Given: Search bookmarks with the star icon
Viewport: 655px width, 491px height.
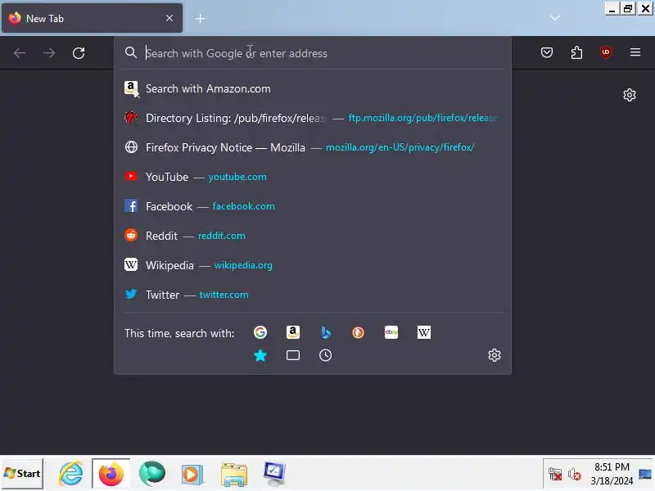Looking at the screenshot, I should [x=260, y=355].
